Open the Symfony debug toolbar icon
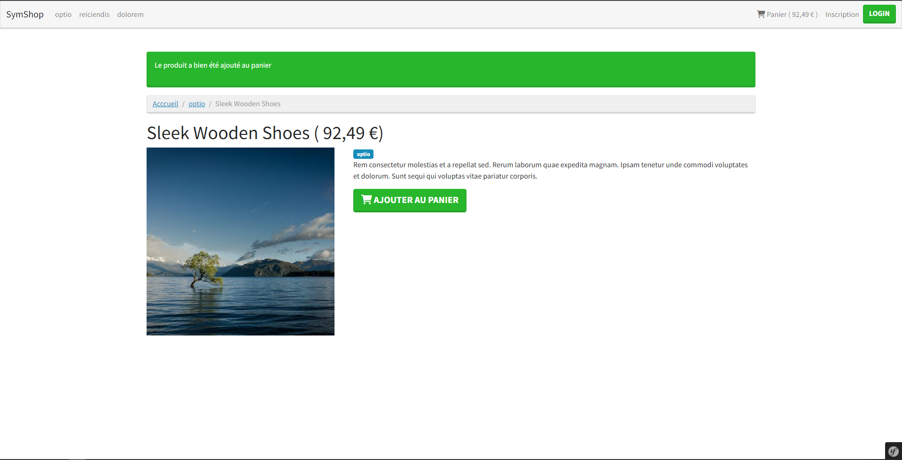 (893, 452)
